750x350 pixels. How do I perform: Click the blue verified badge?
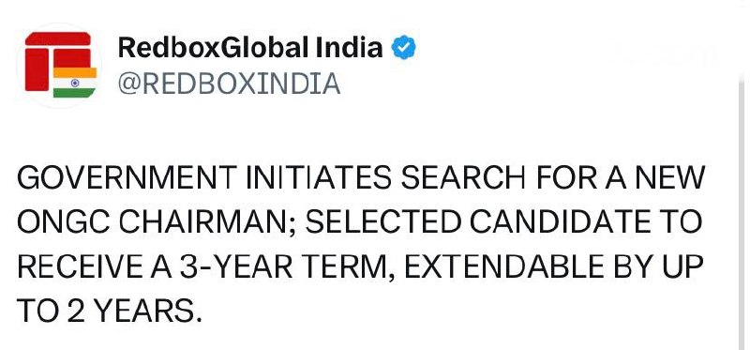tap(404, 48)
